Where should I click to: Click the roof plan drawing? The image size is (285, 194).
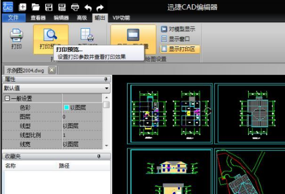point(257,115)
